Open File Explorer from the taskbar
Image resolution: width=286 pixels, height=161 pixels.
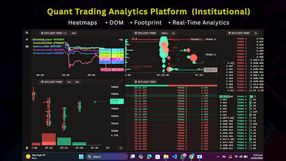pyautogui.click(x=166, y=157)
